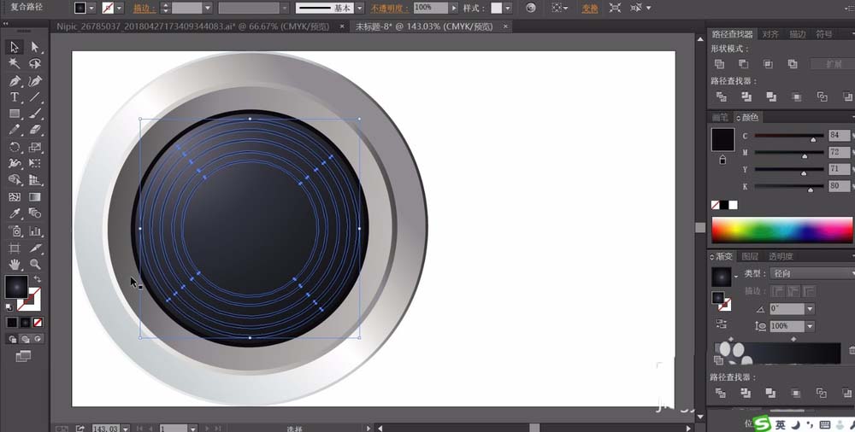Image resolution: width=855 pixels, height=432 pixels.
Task: Select the Mesh tool
Action: point(15,197)
